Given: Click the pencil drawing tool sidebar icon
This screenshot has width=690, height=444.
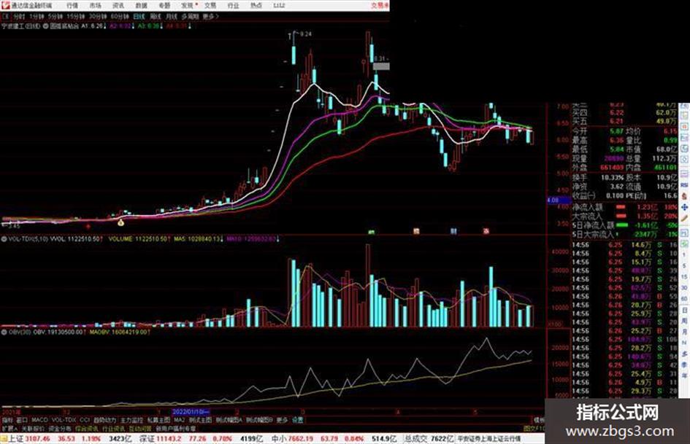Looking at the screenshot, I should tap(685, 218).
